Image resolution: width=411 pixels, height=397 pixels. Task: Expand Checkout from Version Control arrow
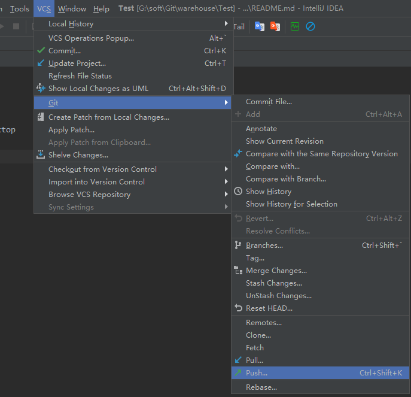226,169
